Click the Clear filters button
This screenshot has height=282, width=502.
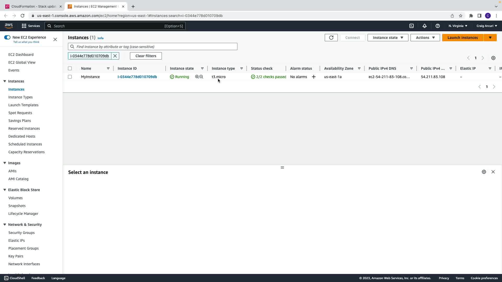(146, 56)
